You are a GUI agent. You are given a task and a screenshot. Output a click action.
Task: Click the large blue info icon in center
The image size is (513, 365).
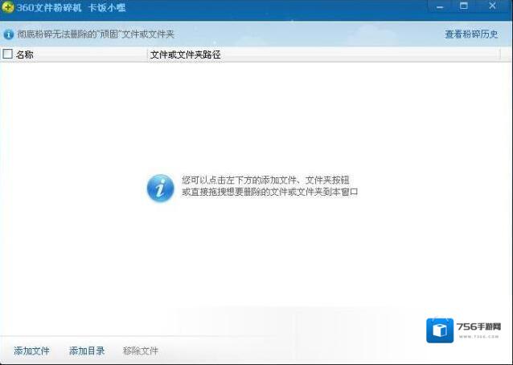point(160,188)
